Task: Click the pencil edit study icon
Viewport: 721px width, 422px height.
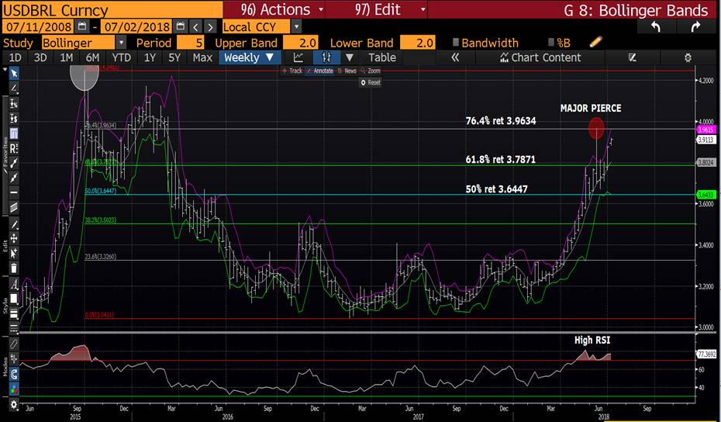Action: coord(595,43)
